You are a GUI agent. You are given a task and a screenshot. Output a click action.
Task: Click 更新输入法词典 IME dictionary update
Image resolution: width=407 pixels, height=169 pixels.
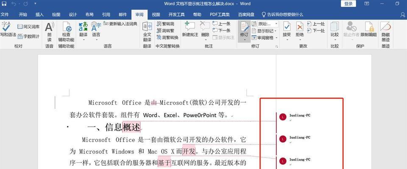(x=120, y=24)
